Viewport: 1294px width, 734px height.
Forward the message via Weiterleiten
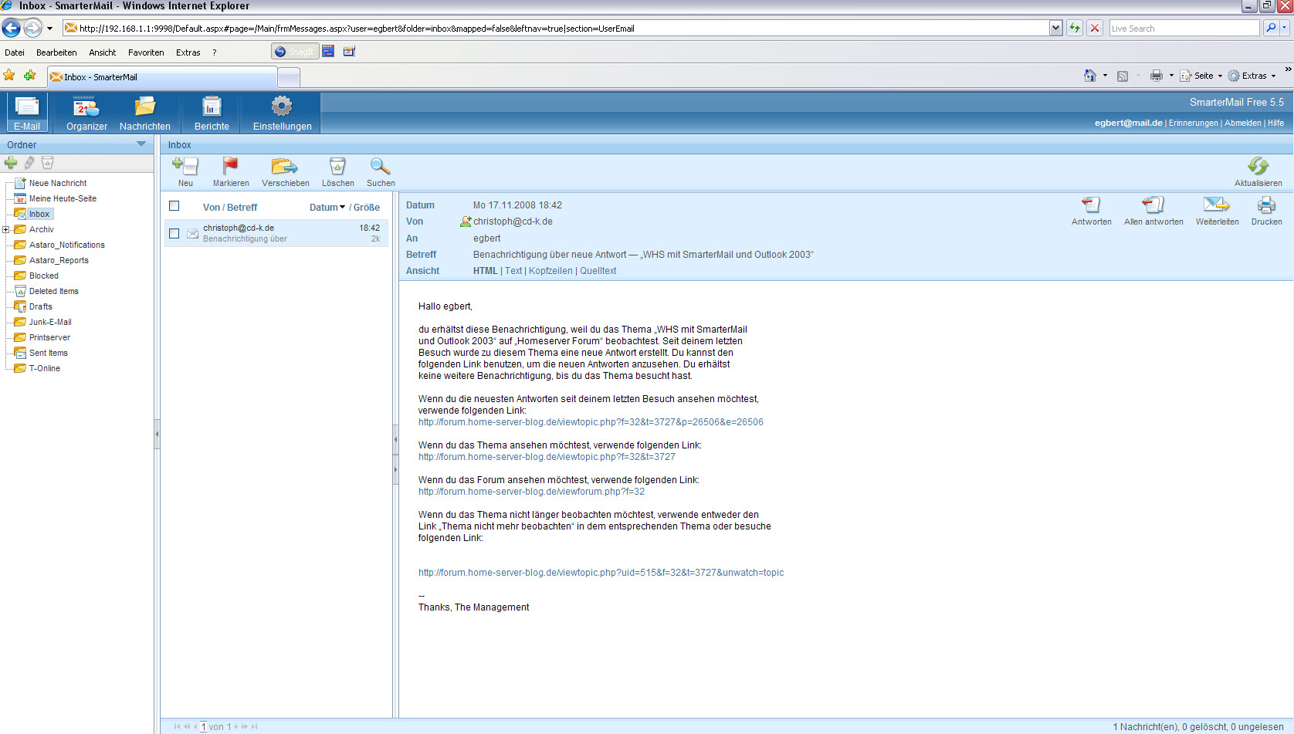[1217, 210]
